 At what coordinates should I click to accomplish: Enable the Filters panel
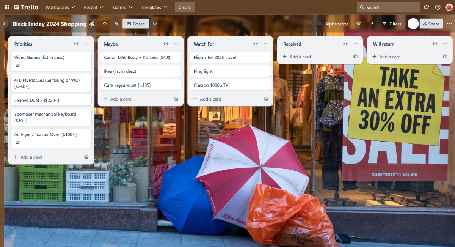point(391,24)
